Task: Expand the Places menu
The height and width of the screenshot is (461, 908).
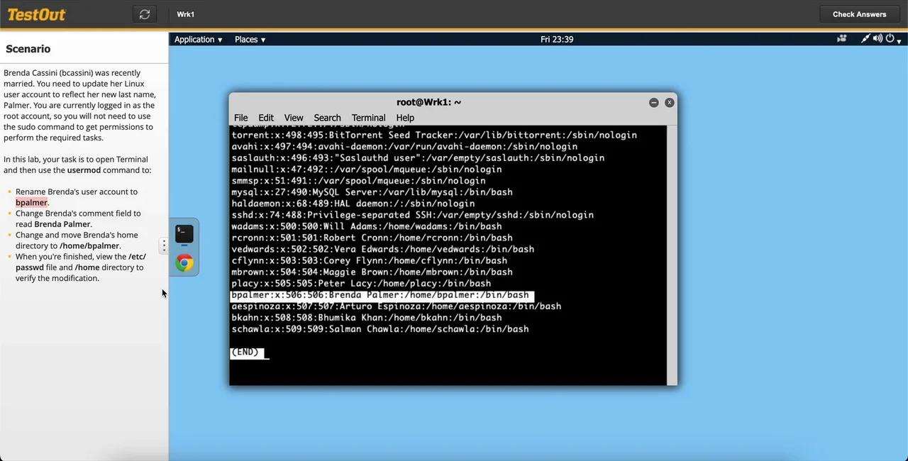Action: (250, 39)
